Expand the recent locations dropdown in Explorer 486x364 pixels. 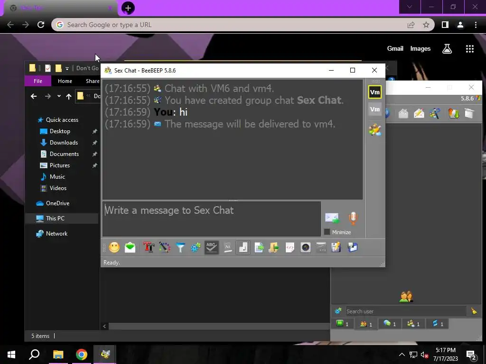(x=59, y=96)
